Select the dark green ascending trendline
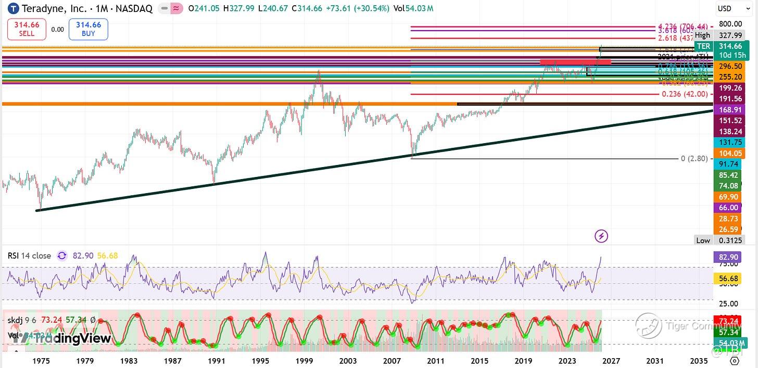This screenshot has height=368, width=758. [x=374, y=160]
